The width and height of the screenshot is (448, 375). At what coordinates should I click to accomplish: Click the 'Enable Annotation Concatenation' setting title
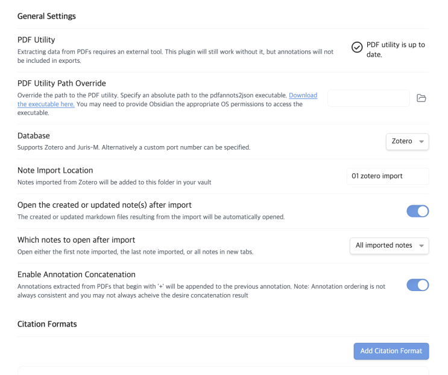click(x=76, y=275)
